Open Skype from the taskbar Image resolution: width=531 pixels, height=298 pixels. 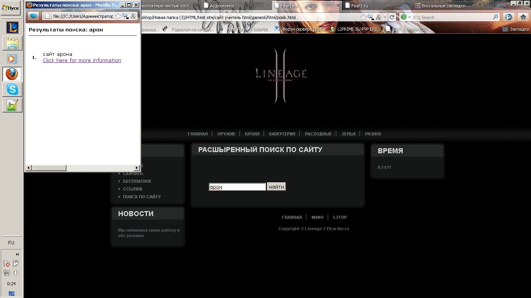pos(12,90)
